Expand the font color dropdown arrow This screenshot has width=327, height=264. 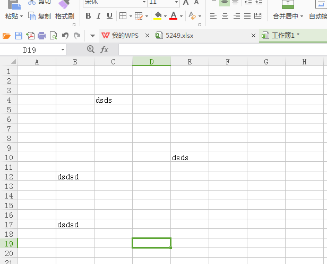point(181,16)
